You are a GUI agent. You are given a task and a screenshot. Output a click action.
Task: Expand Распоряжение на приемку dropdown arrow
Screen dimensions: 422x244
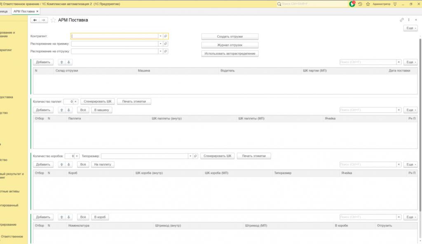160,44
